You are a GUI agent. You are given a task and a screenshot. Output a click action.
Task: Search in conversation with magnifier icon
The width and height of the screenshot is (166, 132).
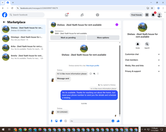147,44
